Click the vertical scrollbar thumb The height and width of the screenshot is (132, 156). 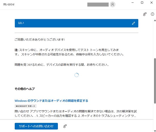[155, 81]
